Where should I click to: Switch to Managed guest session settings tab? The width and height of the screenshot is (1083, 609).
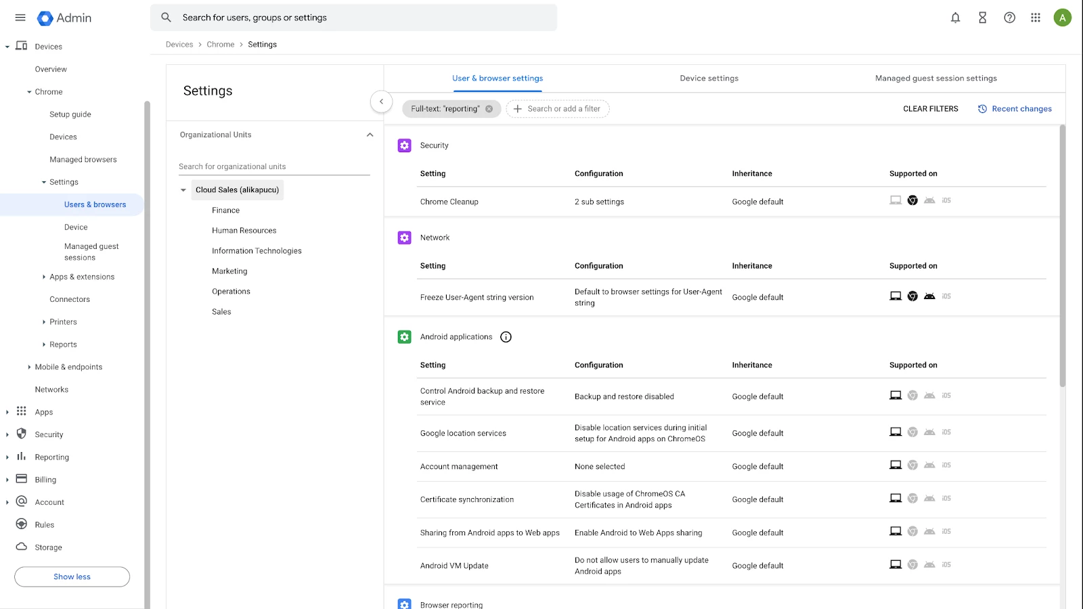[x=935, y=78]
